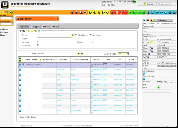Toggle the Bild checkbox in details panel
Viewport: 178px width, 128px height.
159,84
